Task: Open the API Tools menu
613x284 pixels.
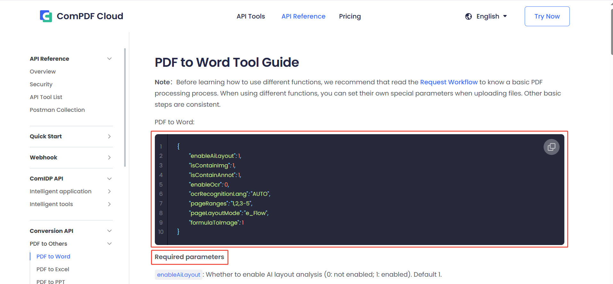Action: click(x=251, y=16)
